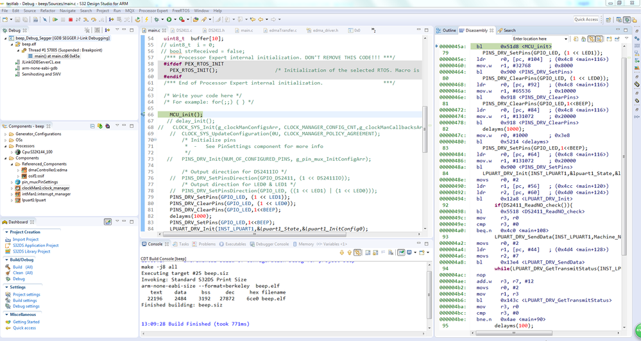Viewport: 641px width, 341px height.
Task: Open the Refactor menu
Action: pyautogui.click(x=47, y=11)
